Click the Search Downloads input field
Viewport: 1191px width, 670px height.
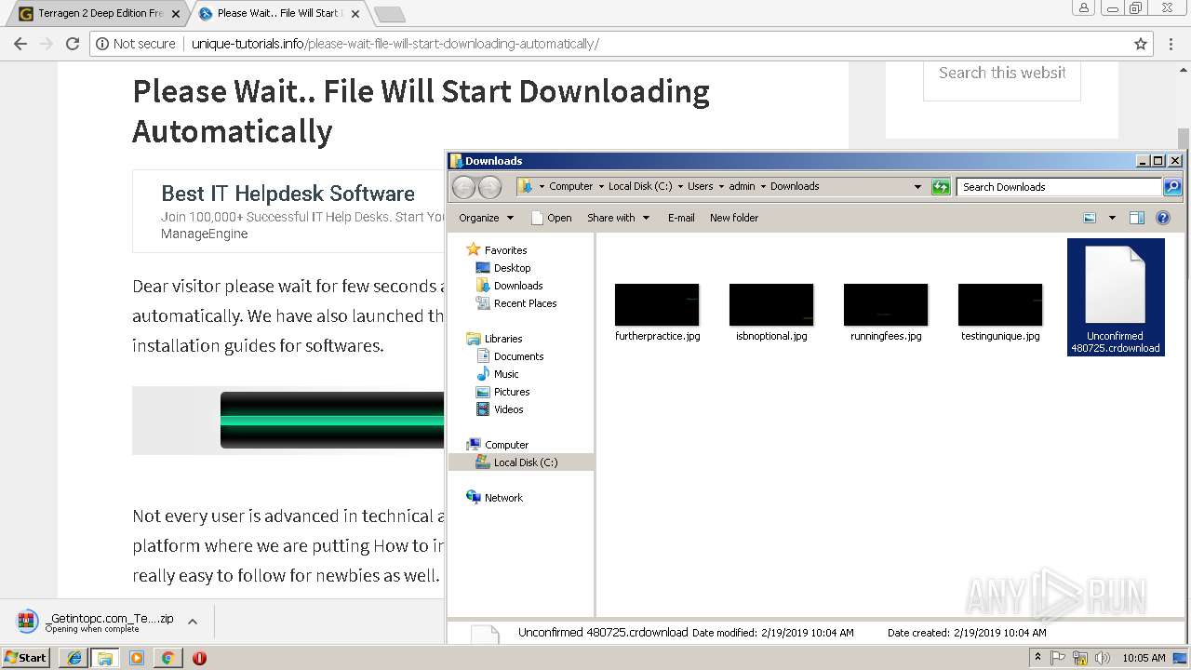1060,187
